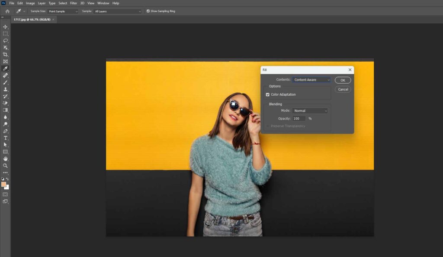Change the screen mode

click(x=5, y=201)
